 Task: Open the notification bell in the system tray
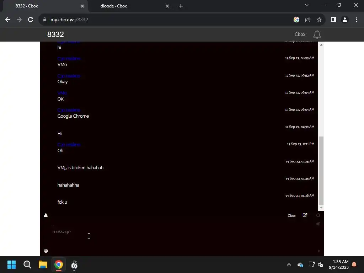[354, 264]
